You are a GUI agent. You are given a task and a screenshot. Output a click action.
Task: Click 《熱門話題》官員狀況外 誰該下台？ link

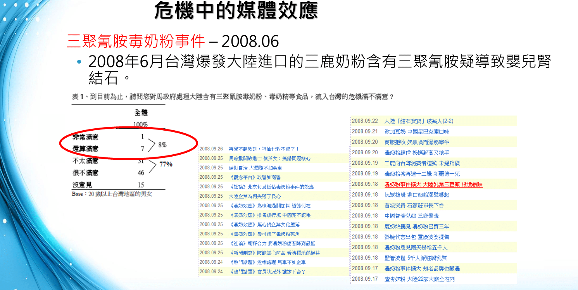(267, 272)
